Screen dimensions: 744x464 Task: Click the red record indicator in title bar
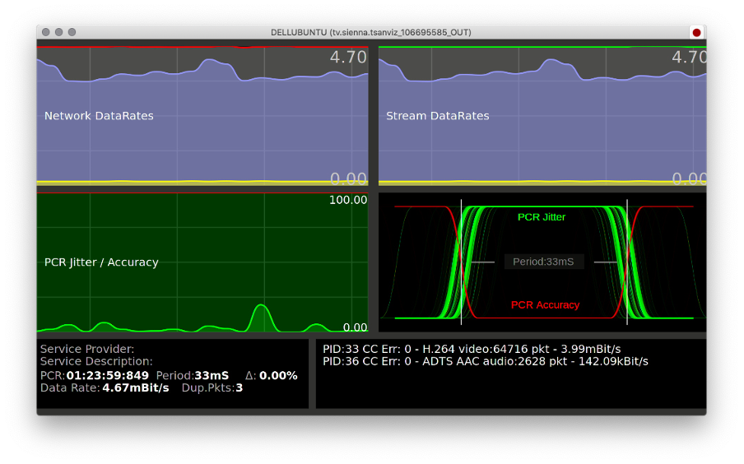pyautogui.click(x=696, y=32)
